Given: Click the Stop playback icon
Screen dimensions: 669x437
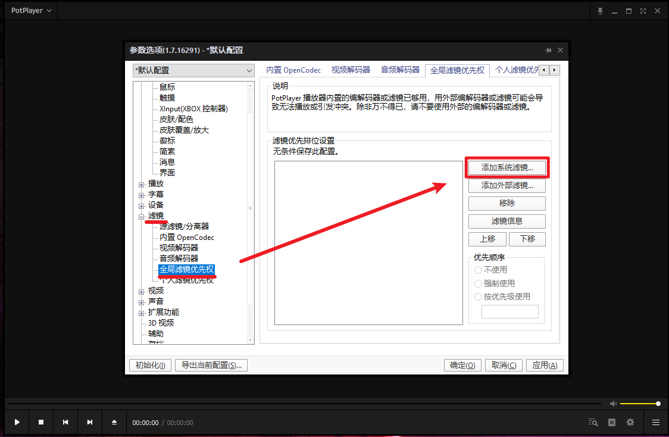Looking at the screenshot, I should point(41,422).
